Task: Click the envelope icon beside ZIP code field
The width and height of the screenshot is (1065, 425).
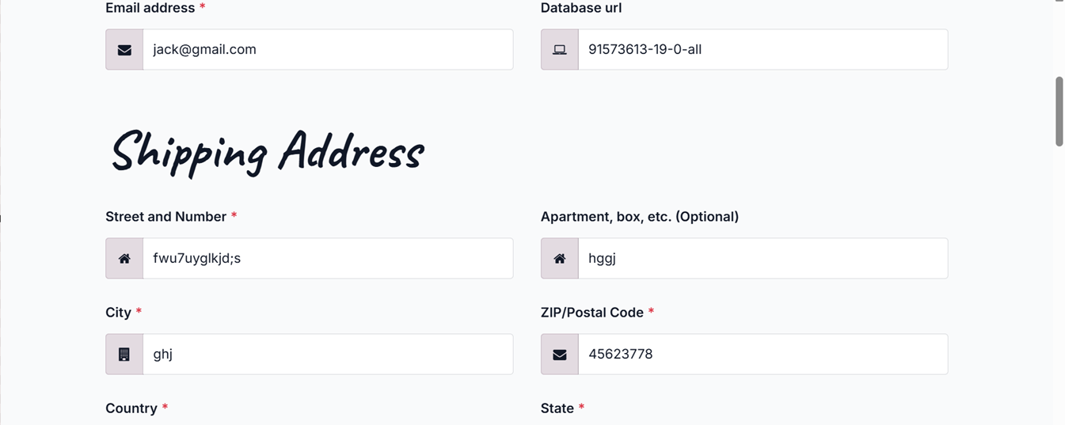Action: click(560, 355)
